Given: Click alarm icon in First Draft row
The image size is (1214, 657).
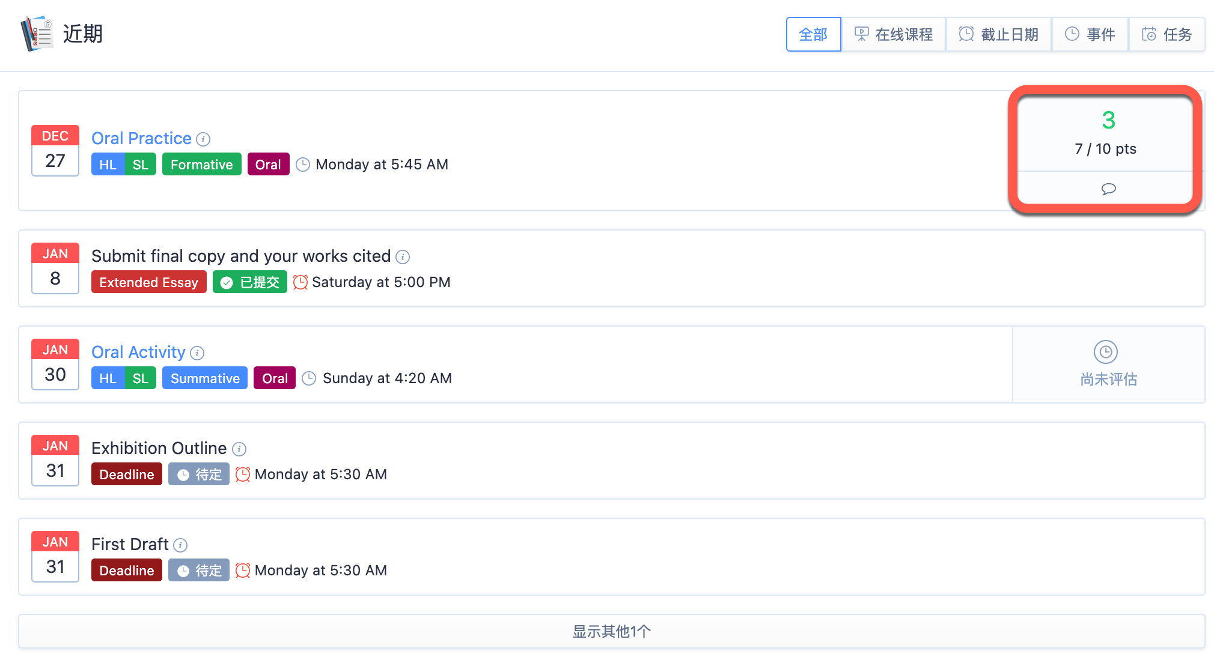Looking at the screenshot, I should (243, 571).
